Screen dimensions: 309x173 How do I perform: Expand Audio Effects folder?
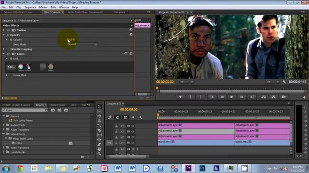tap(3, 125)
